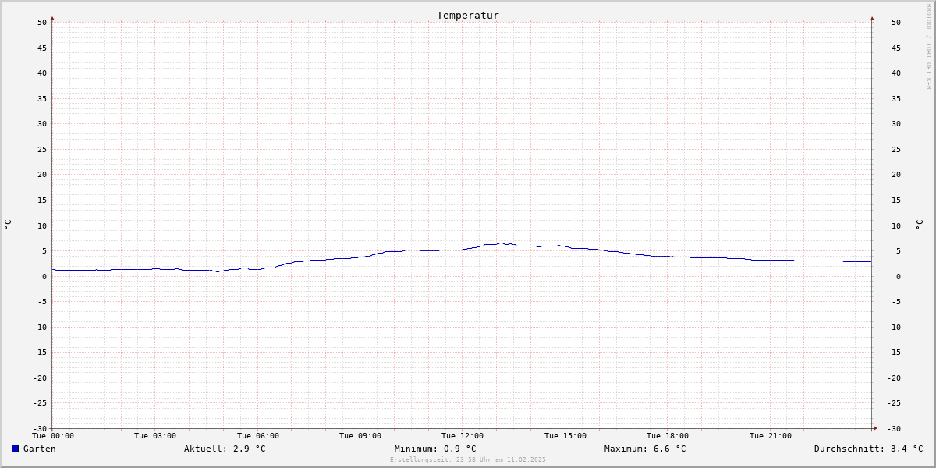
Task: Click the Tue 12:00 time label
Action: tap(463, 436)
